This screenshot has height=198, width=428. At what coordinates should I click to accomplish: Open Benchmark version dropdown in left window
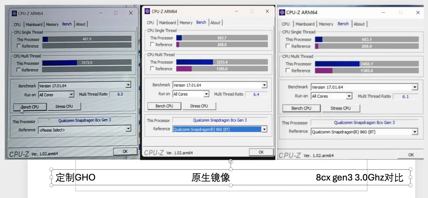pos(128,86)
